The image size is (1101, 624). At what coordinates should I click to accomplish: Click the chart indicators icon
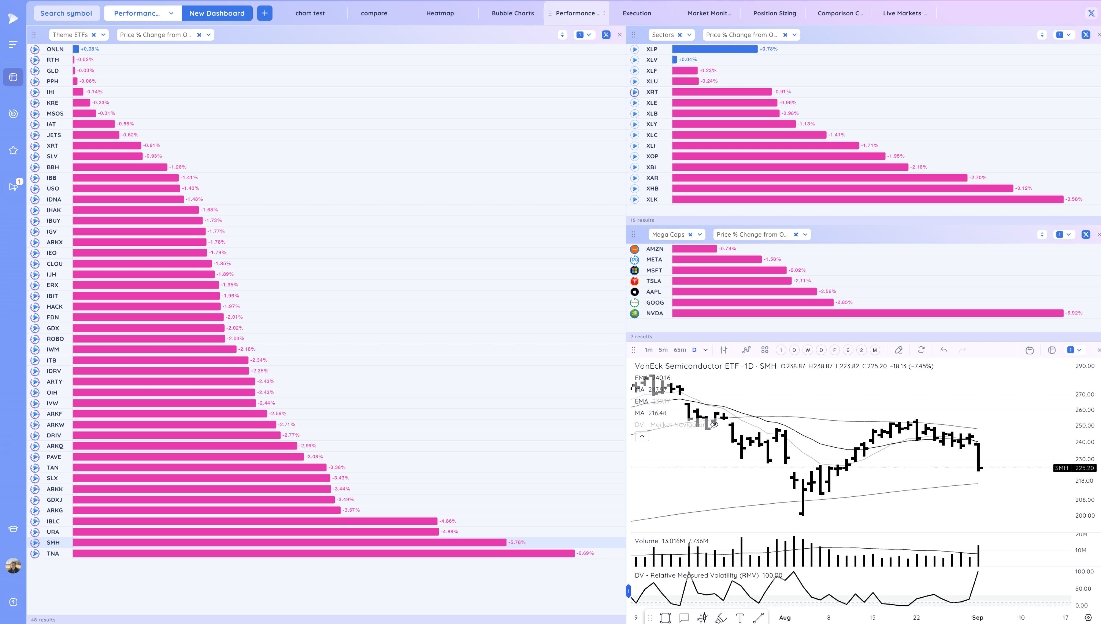(746, 350)
